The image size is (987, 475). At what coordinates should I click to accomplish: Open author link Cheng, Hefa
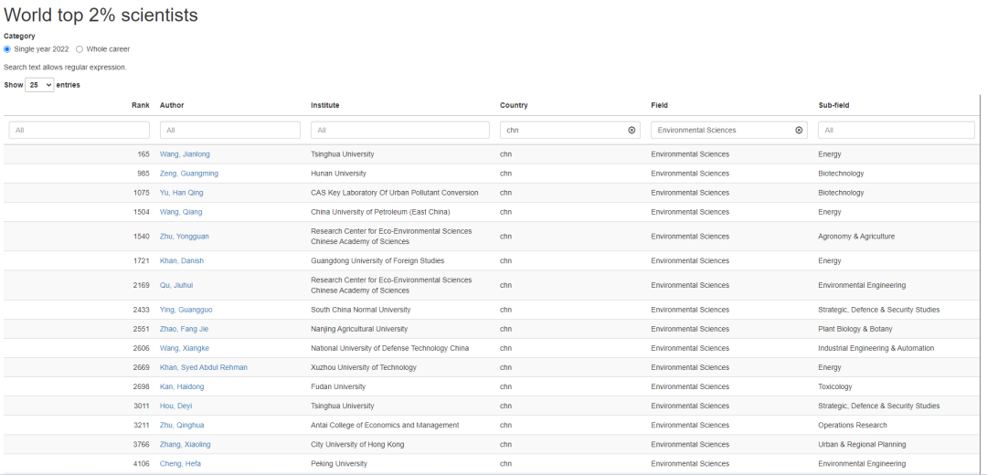pyautogui.click(x=180, y=464)
